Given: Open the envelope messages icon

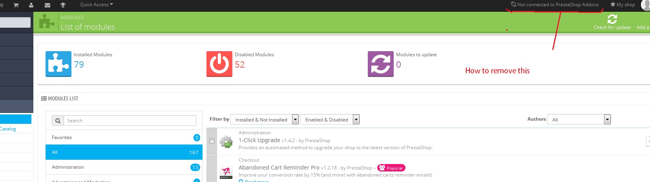Looking at the screenshot, I should coord(47,5).
